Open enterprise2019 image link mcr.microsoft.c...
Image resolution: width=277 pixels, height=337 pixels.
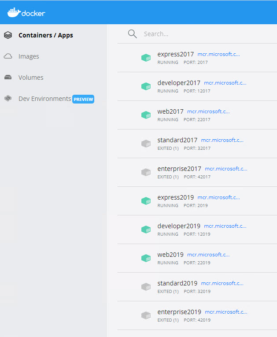tap(226, 312)
